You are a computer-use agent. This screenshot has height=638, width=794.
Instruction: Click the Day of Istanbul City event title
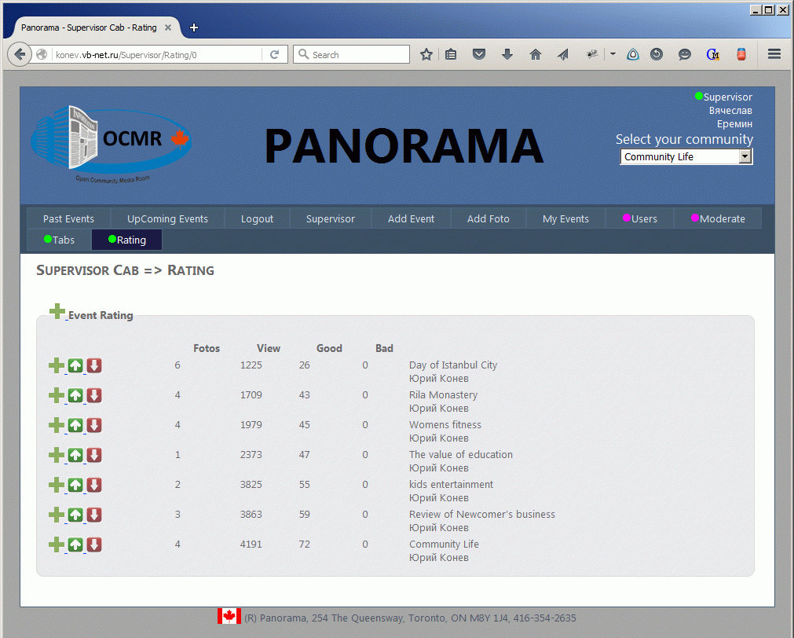pos(453,365)
